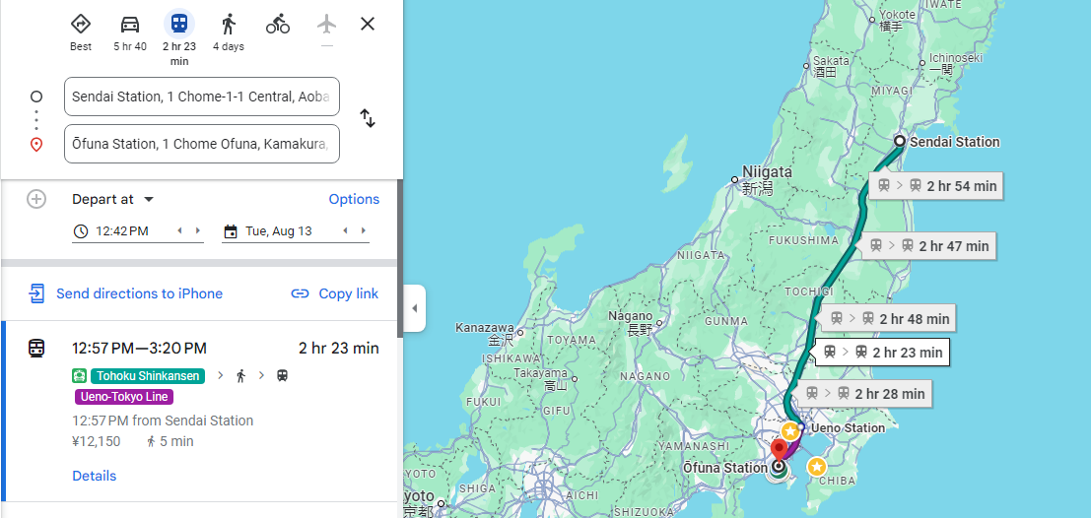Click the side panel scrollbar
This screenshot has height=518, width=1091.
[x=399, y=257]
